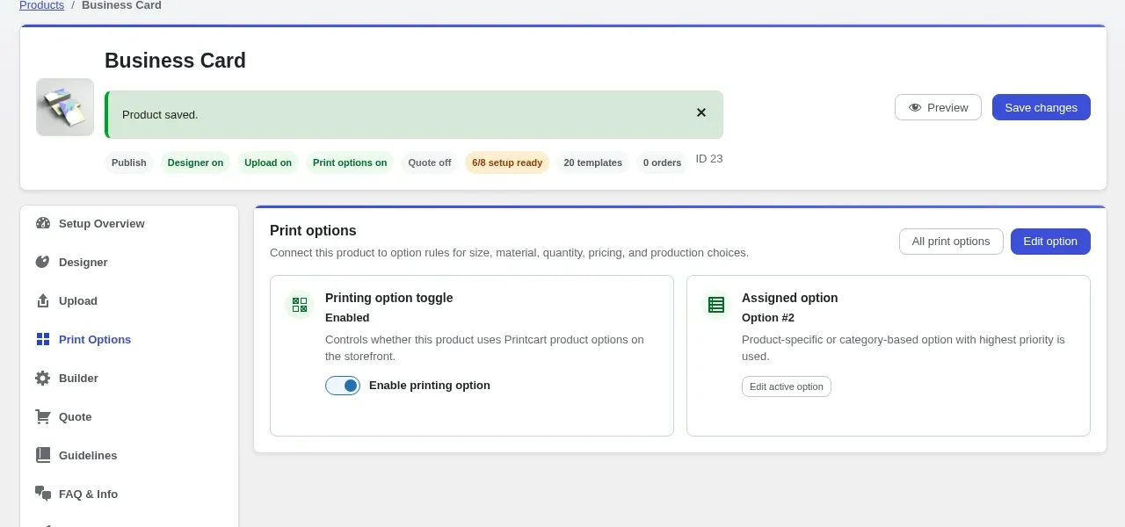Click the 0 orders badge

click(x=662, y=162)
